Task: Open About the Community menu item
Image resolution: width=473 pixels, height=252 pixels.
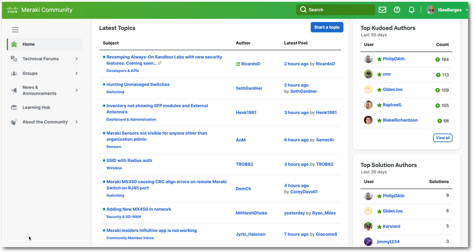Action: point(45,122)
